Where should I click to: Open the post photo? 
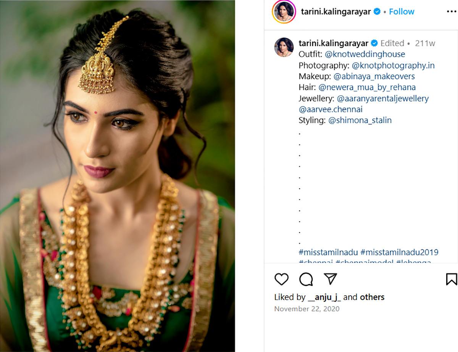click(x=117, y=176)
